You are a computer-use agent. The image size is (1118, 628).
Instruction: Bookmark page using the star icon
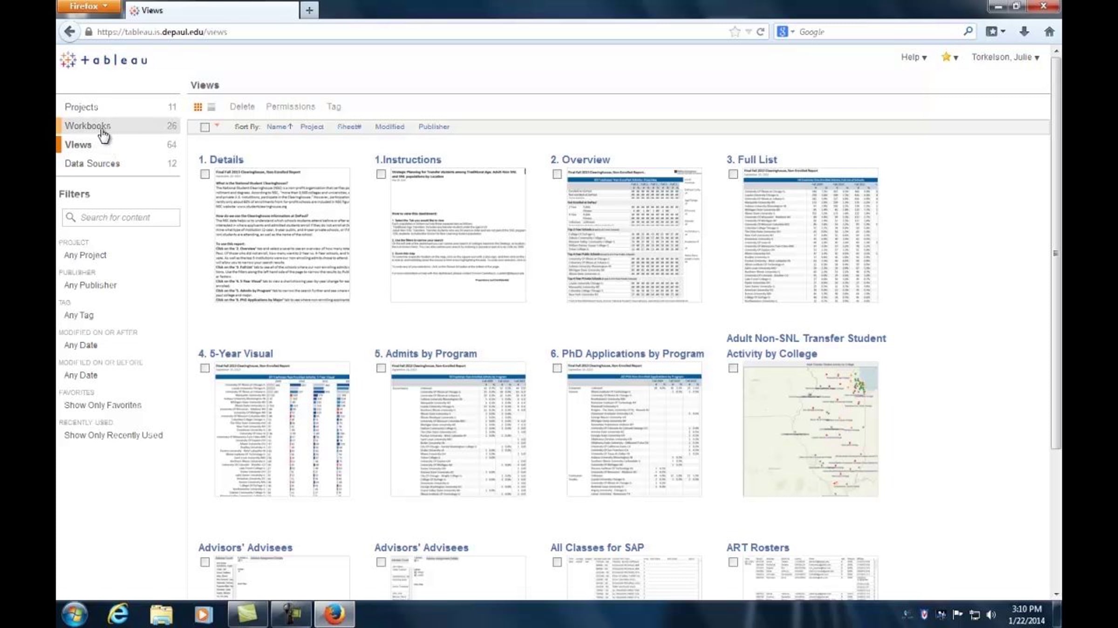[735, 32]
